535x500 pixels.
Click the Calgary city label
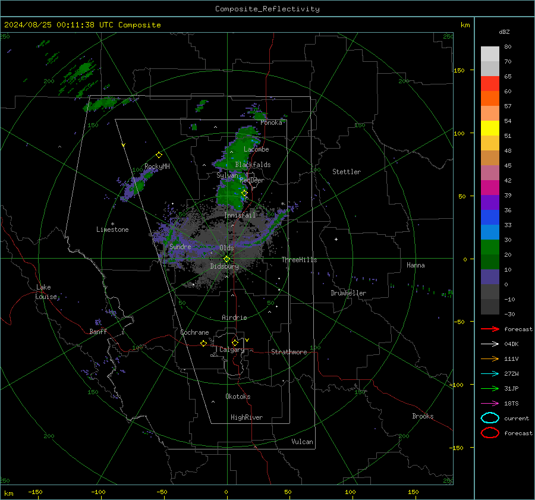point(232,350)
